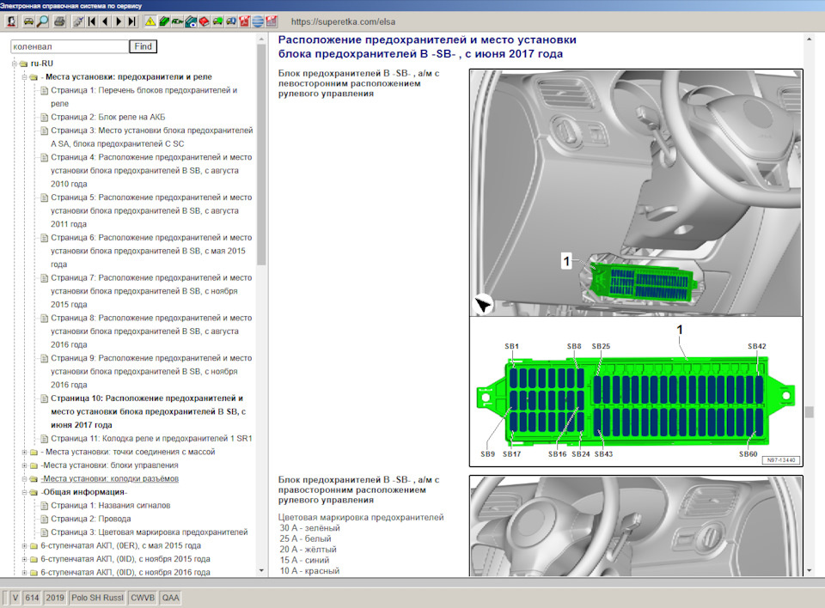Click the last red PDF document icon

(x=272, y=21)
